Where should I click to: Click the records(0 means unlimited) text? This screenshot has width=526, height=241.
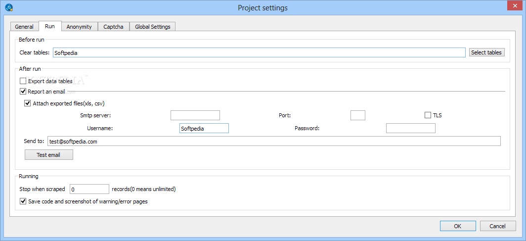click(x=143, y=189)
